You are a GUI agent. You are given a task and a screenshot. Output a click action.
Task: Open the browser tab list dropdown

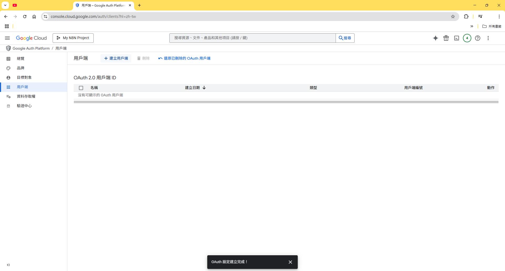[x=5, y=5]
